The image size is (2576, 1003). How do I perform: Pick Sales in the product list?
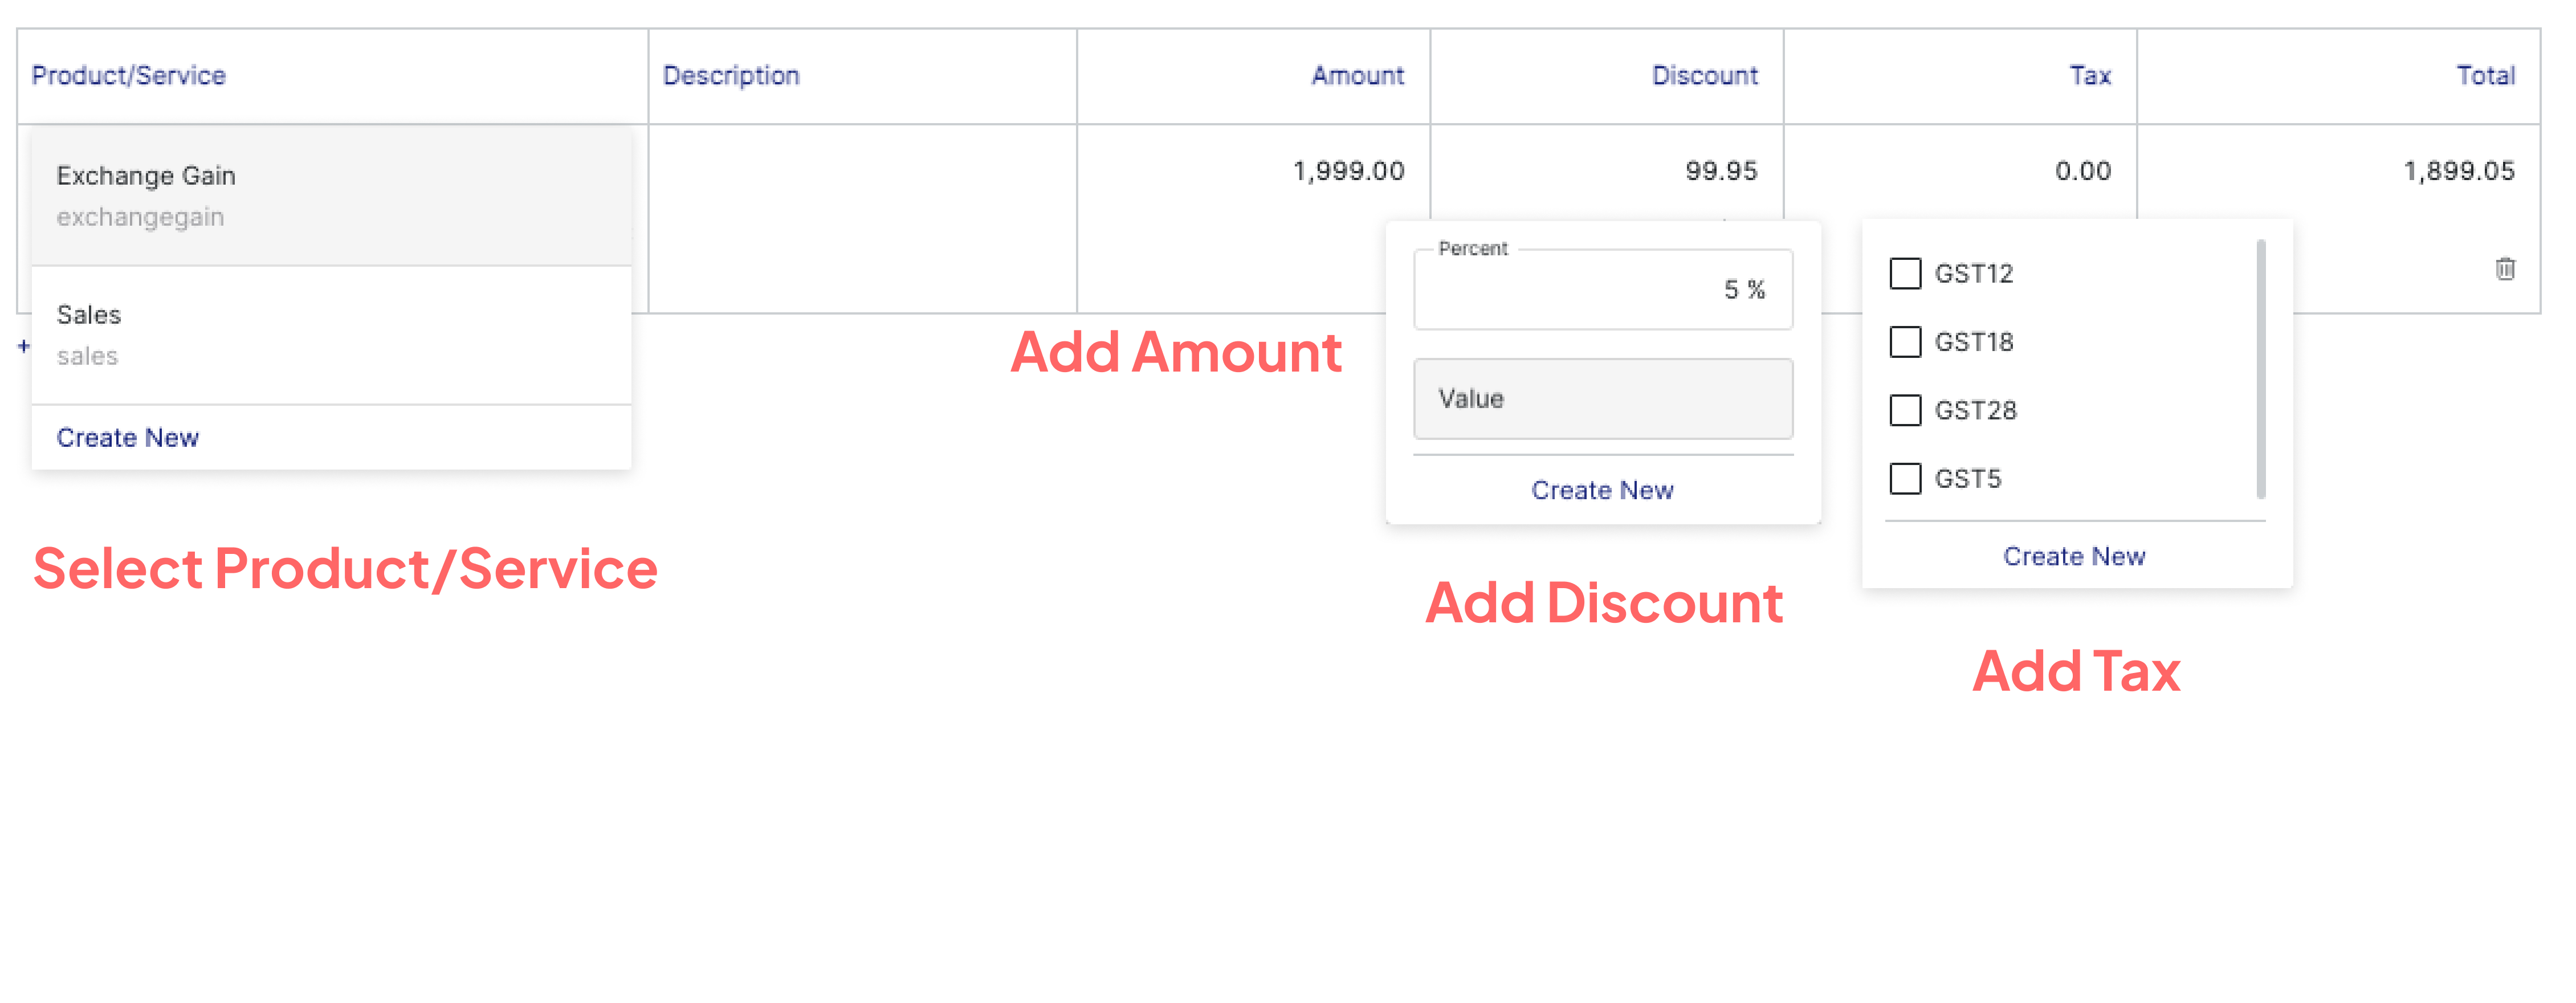tap(331, 335)
